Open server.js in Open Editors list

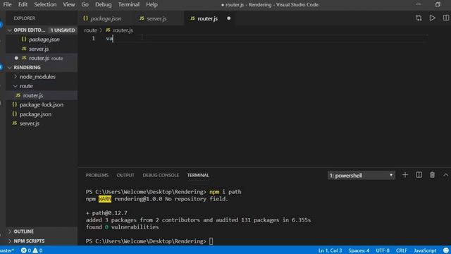[x=42, y=49]
